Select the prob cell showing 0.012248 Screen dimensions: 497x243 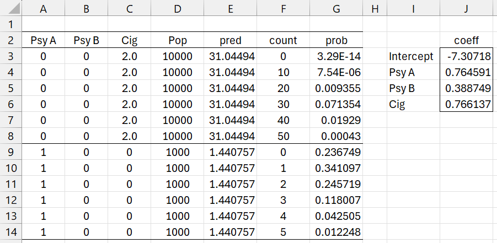(x=336, y=233)
